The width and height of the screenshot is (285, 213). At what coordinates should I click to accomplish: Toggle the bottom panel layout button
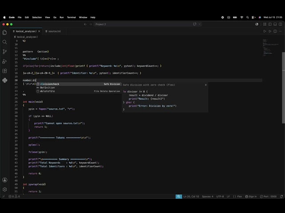coord(275,24)
